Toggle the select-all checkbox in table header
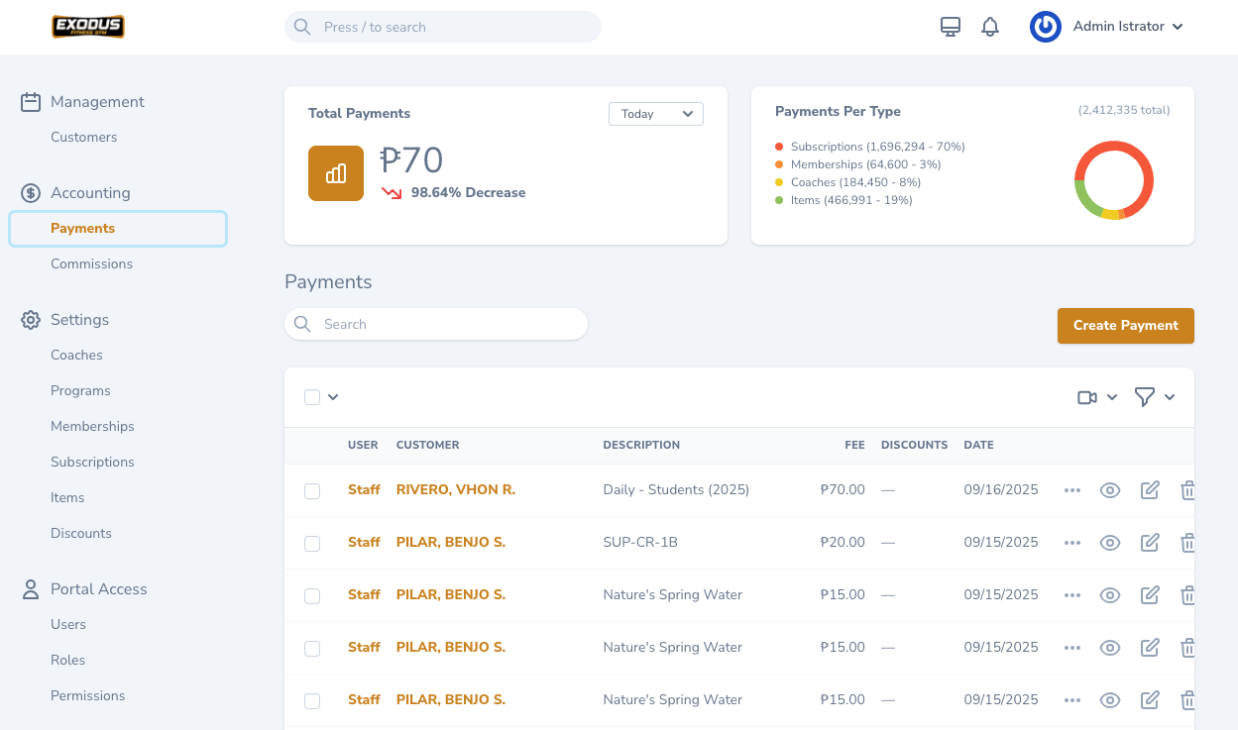The image size is (1238, 730). [x=312, y=397]
